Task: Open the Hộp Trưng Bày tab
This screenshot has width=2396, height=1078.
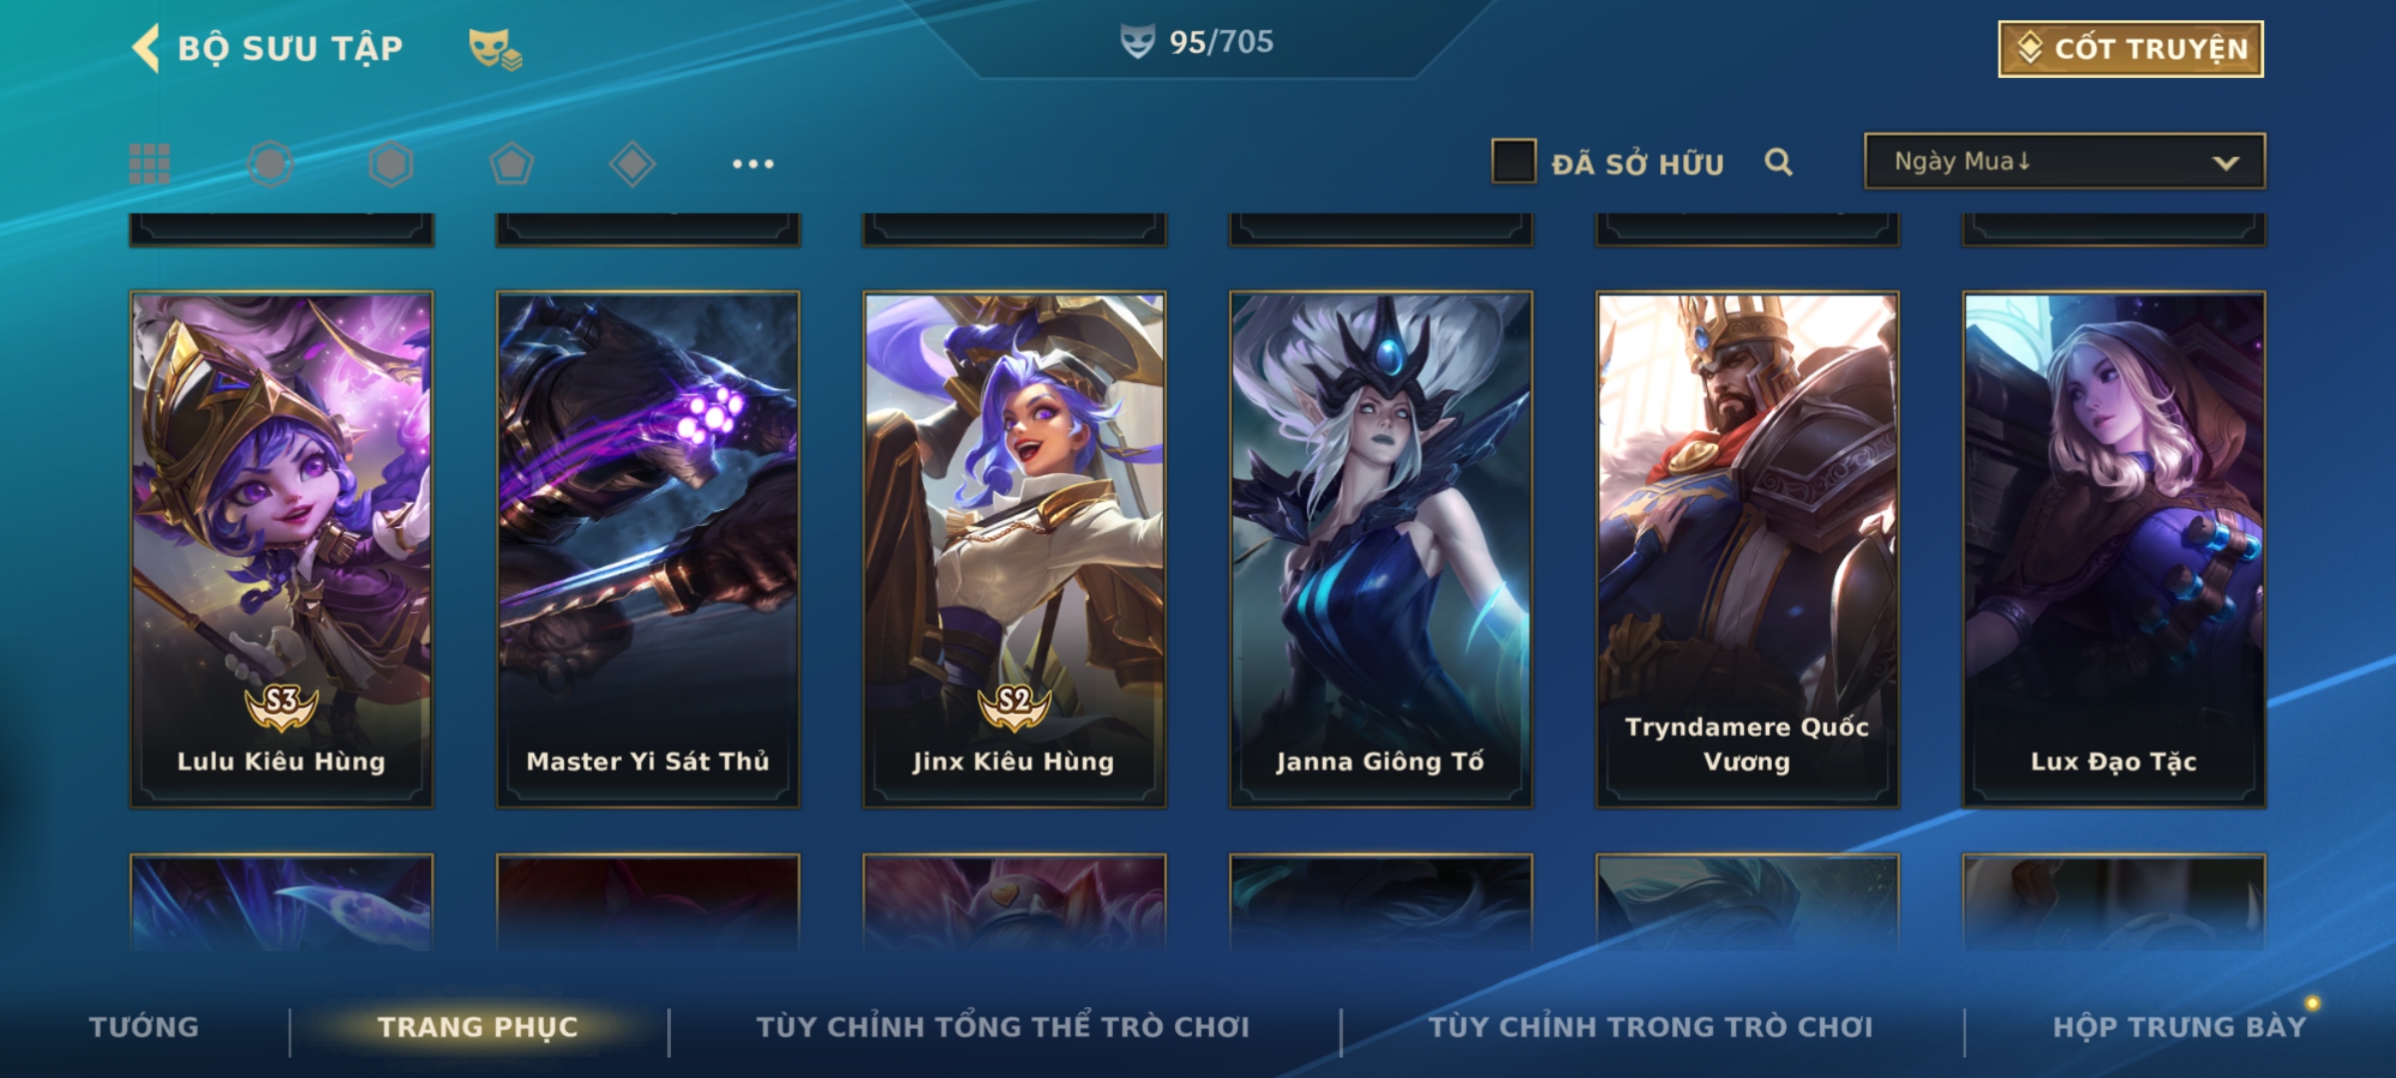Action: tap(2179, 1026)
